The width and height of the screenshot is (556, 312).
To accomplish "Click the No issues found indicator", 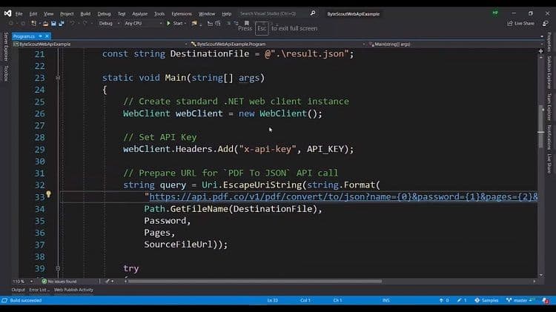I will pyautogui.click(x=59, y=281).
